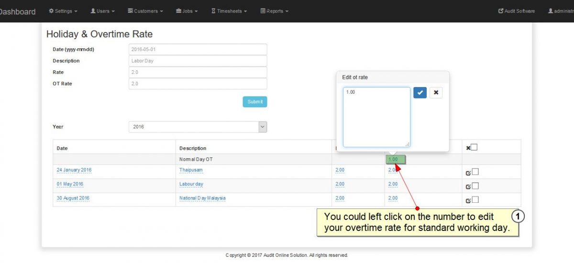This screenshot has width=574, height=263.
Task: Check the National Day Malaysia row checkbox
Action: tap(475, 199)
